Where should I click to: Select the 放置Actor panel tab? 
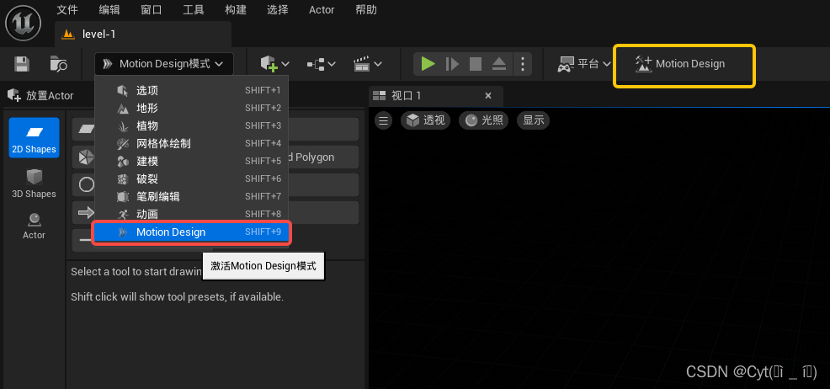click(x=40, y=96)
